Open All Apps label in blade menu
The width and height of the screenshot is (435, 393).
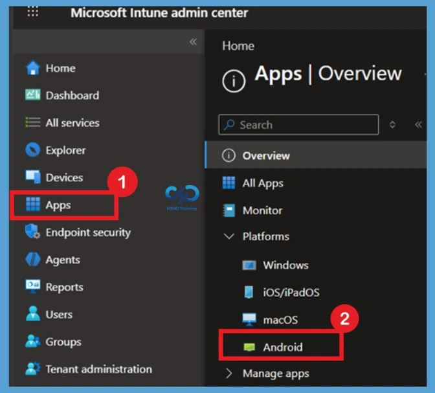click(263, 183)
